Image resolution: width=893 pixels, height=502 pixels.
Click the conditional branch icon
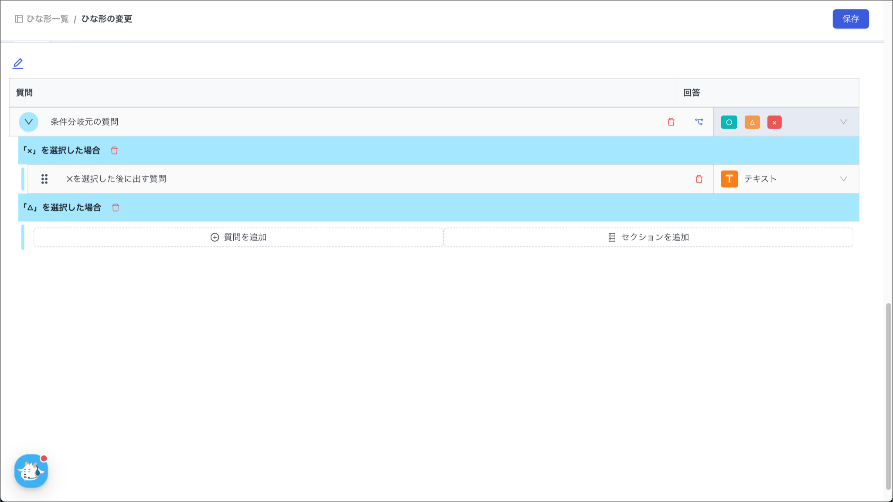[699, 122]
